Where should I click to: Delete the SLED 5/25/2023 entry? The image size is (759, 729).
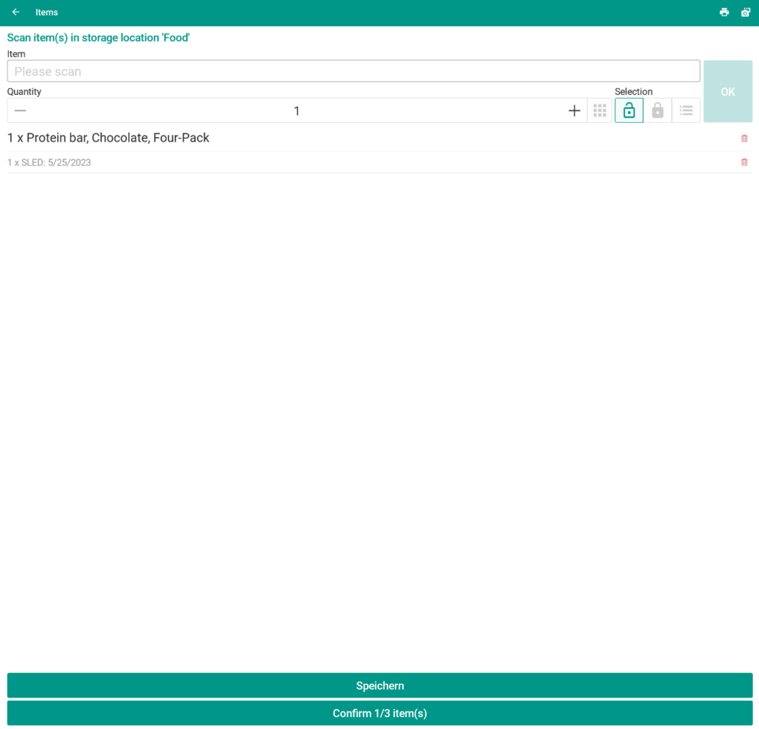[744, 162]
